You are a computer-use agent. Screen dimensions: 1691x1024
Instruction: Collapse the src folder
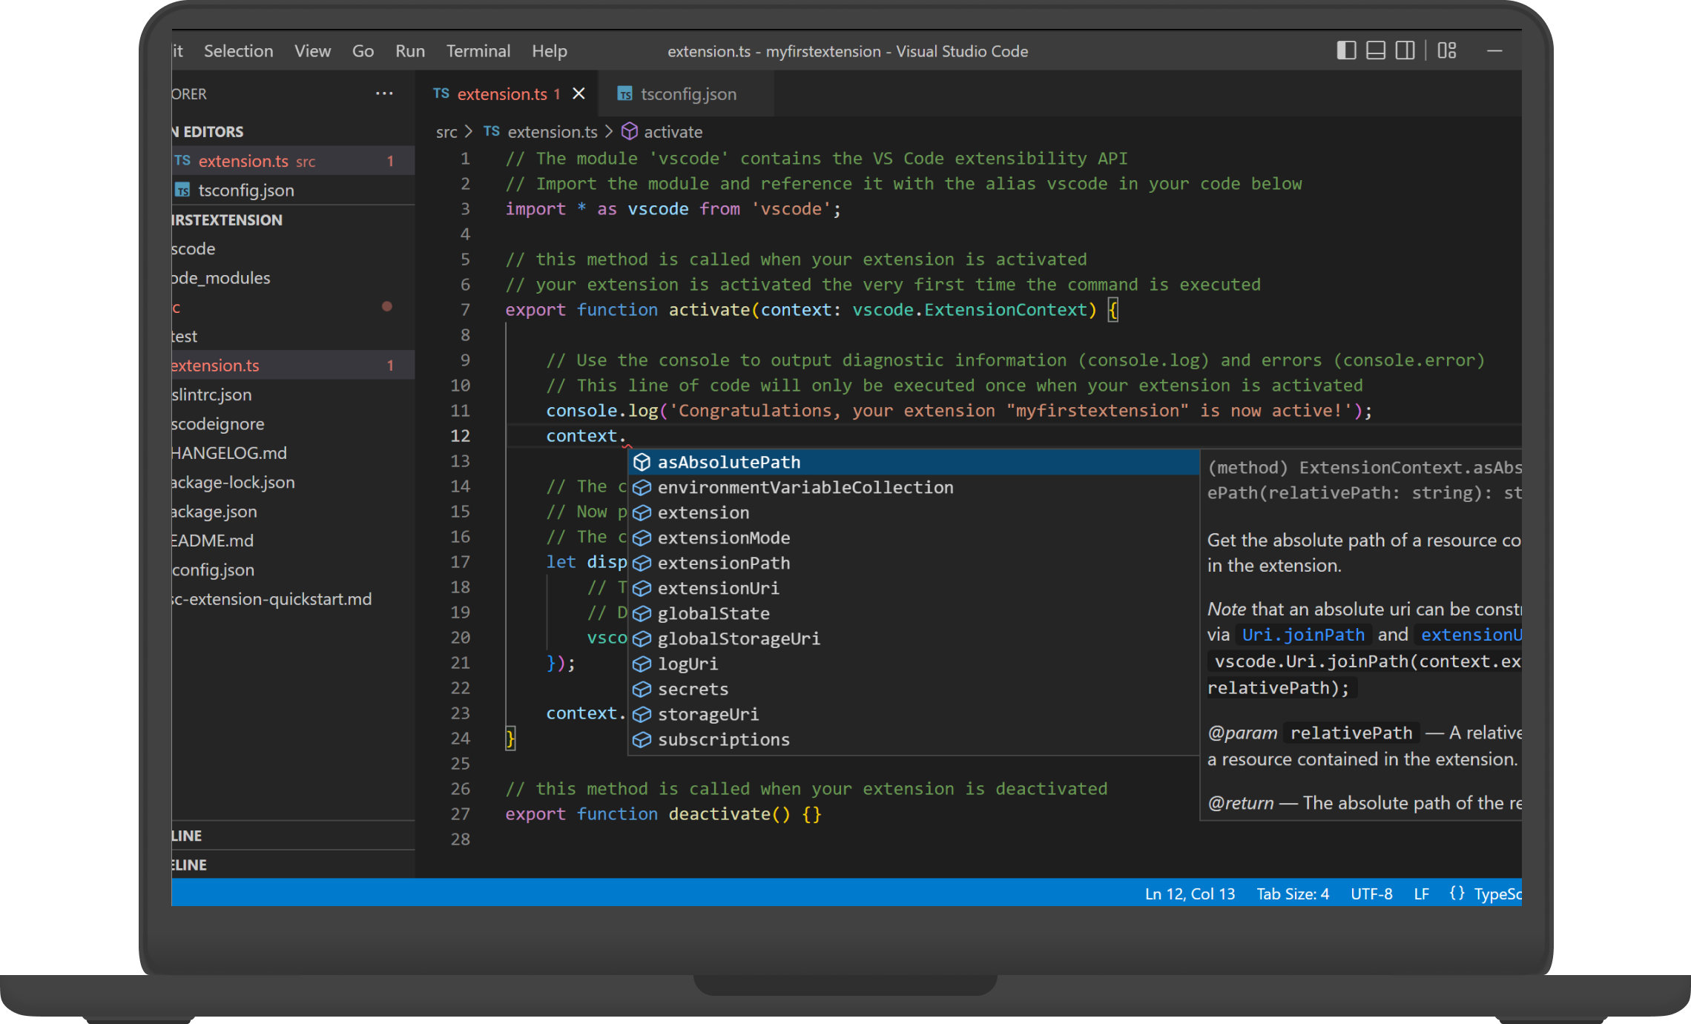(292, 307)
